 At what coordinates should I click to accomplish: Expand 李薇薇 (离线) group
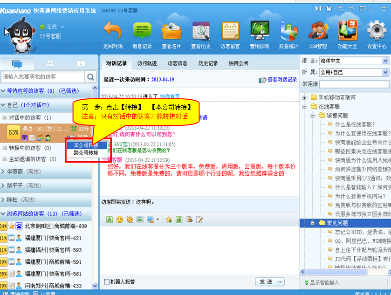(3, 172)
